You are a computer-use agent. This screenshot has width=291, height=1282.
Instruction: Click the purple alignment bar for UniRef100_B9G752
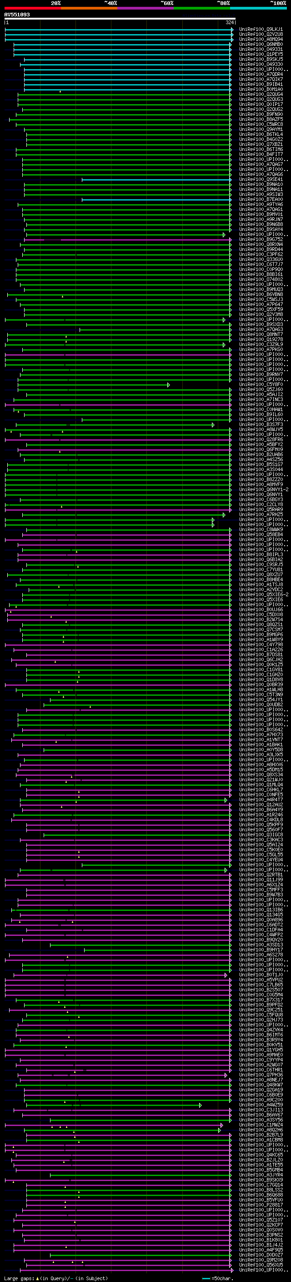tap(128, 239)
